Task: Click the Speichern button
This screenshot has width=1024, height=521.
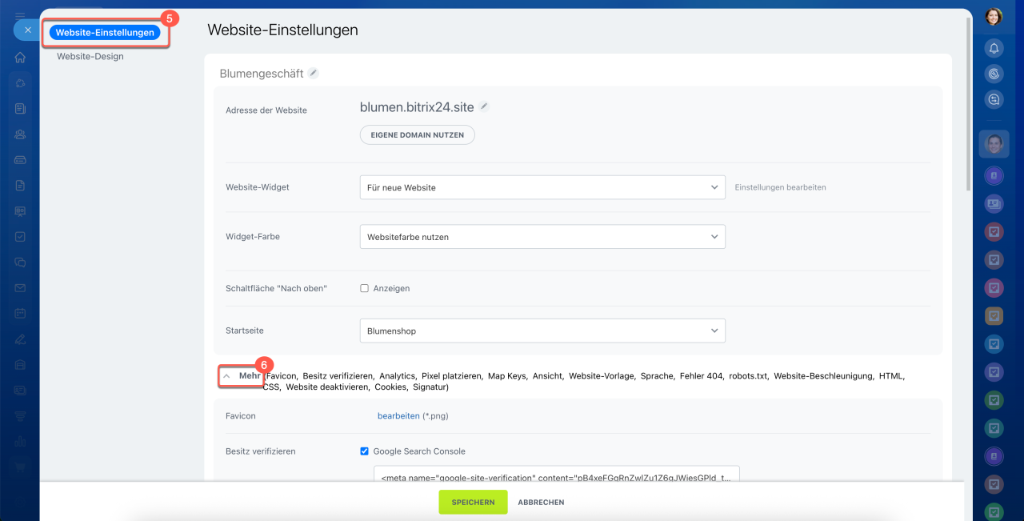Action: pos(473,502)
